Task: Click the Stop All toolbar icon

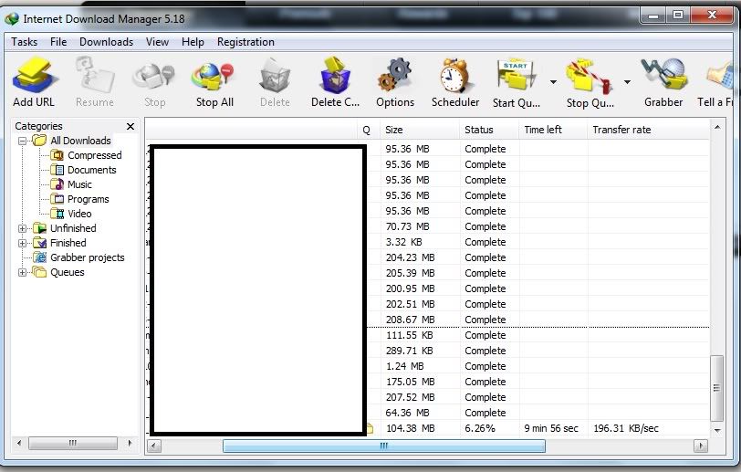Action: (214, 76)
